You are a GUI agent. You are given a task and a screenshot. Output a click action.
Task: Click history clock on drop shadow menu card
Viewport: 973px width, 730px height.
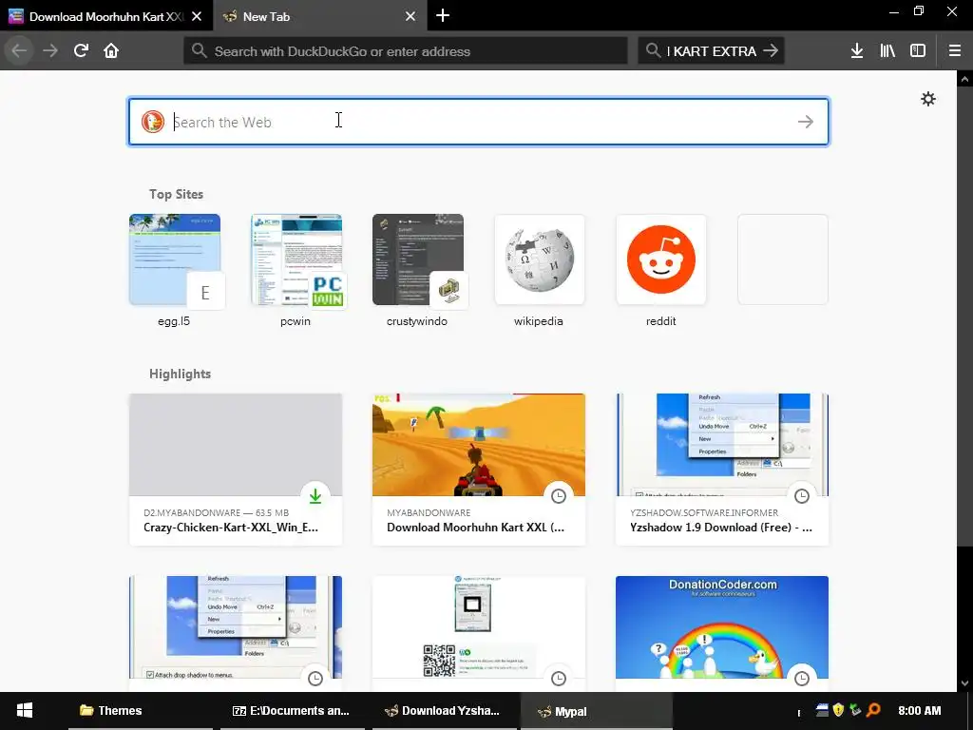coord(315,679)
